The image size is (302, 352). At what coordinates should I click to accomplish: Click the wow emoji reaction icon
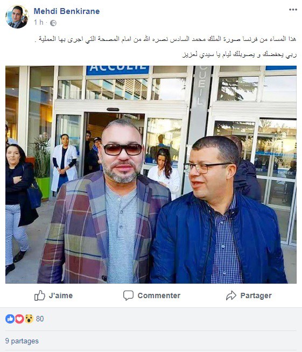[x=29, y=319]
